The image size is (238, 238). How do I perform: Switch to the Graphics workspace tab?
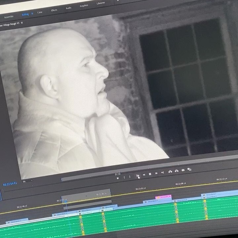pos(84,6)
